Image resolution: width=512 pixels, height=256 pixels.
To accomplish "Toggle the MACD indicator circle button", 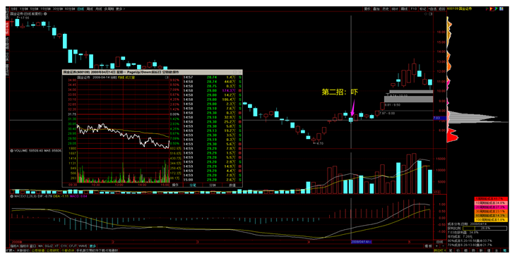I will point(11,196).
